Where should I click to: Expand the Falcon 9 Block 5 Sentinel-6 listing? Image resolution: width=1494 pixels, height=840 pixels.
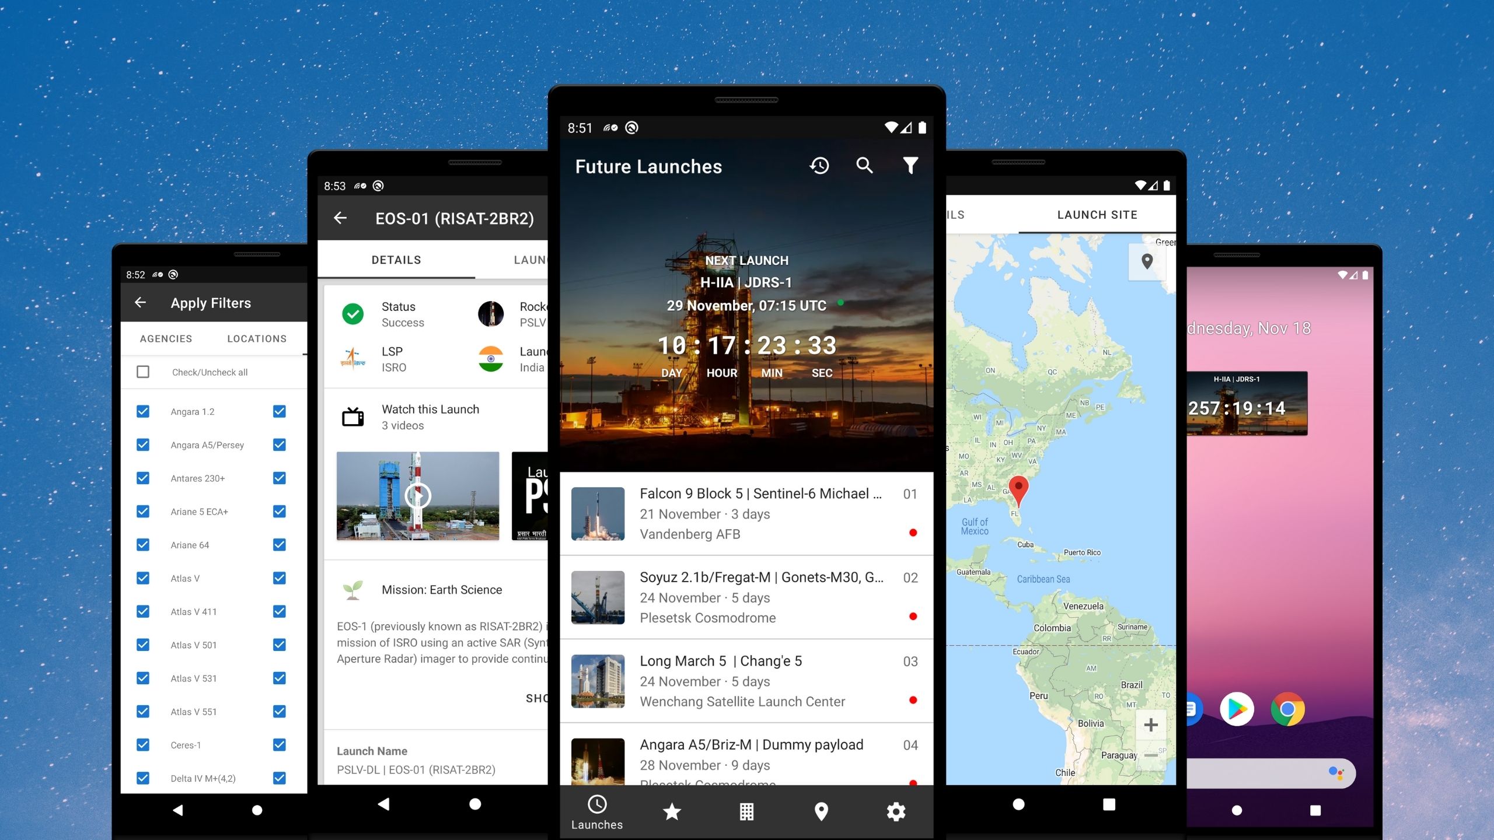pyautogui.click(x=746, y=513)
